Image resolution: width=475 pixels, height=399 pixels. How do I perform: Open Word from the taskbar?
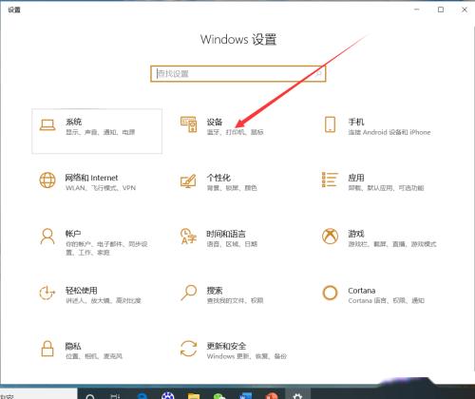coord(245,396)
